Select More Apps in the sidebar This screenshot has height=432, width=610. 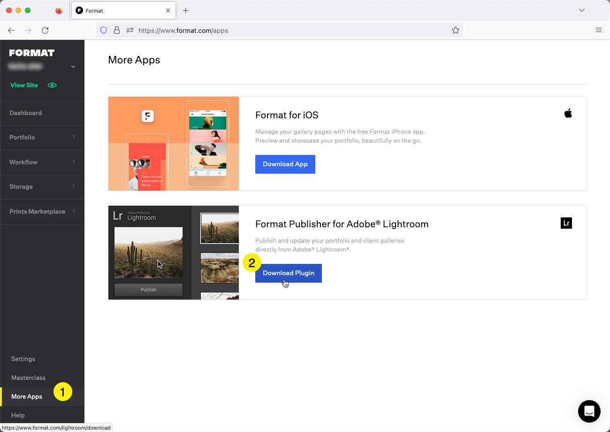click(x=42, y=397)
